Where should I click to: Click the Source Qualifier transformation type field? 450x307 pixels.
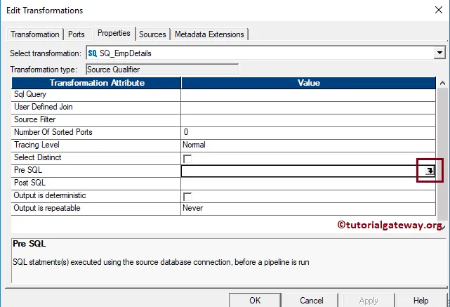[x=162, y=70]
